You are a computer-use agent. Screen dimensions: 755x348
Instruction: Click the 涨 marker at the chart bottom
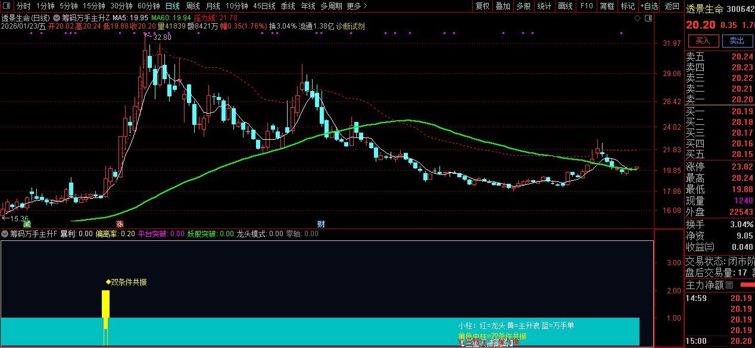pyautogui.click(x=120, y=224)
